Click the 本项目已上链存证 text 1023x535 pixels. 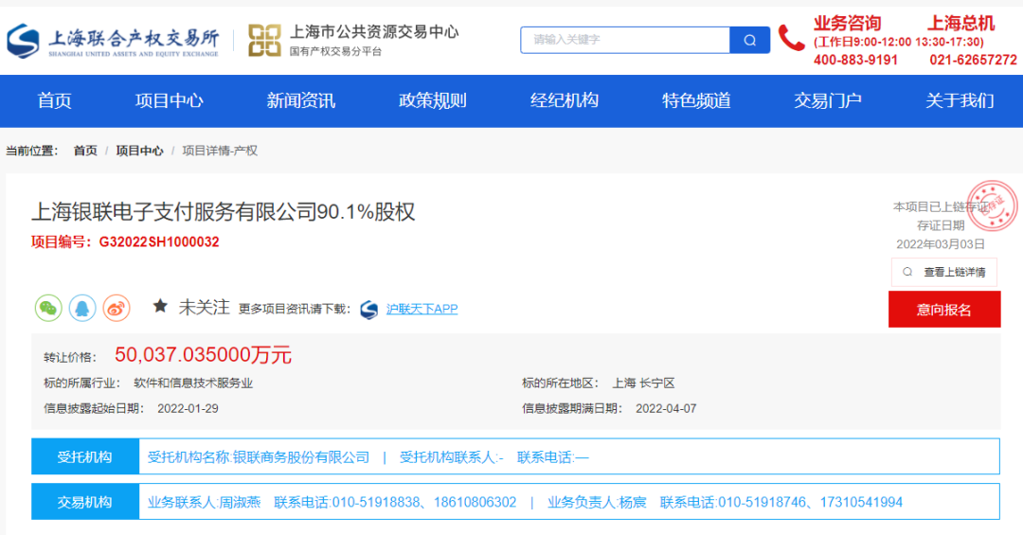[941, 206]
